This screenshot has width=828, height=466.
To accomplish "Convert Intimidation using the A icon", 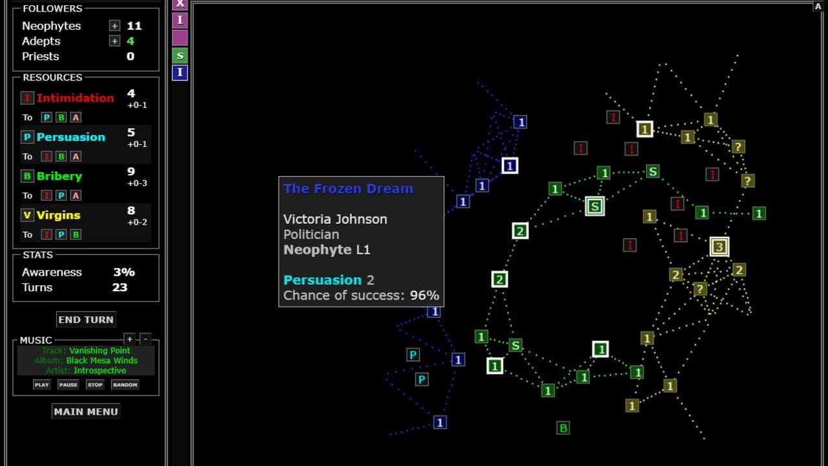I will (x=76, y=117).
